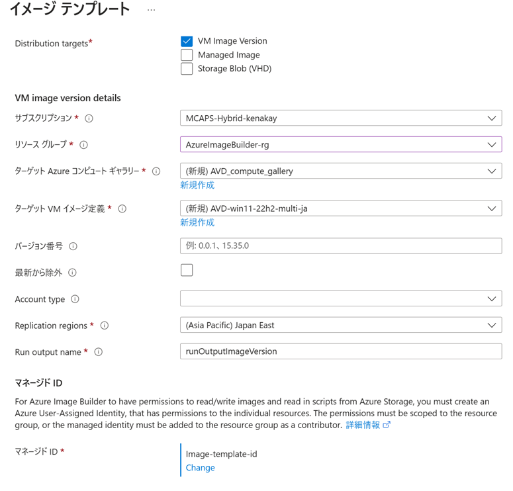
Task: Click info icon beside Replication regions
Action: pos(104,326)
